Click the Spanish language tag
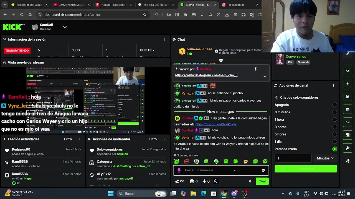Viewport: 355px width, 199px height. point(303,62)
